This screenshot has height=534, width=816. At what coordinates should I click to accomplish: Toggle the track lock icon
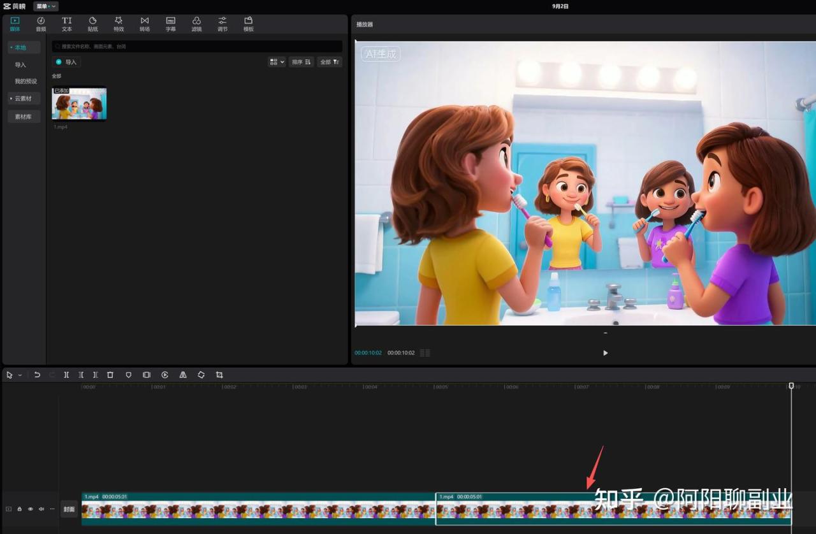tap(19, 509)
